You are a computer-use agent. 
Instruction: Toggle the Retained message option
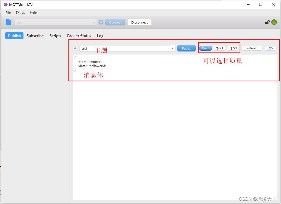[x=252, y=48]
